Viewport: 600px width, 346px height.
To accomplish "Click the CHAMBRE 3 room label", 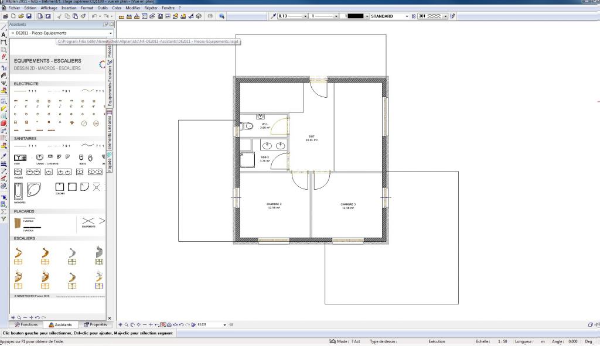I will tap(348, 204).
